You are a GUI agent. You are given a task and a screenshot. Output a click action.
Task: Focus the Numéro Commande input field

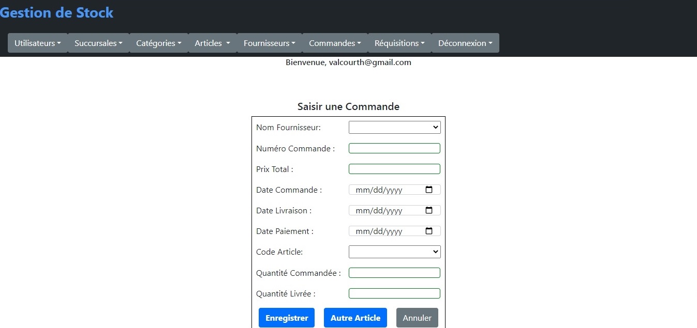[x=394, y=148]
